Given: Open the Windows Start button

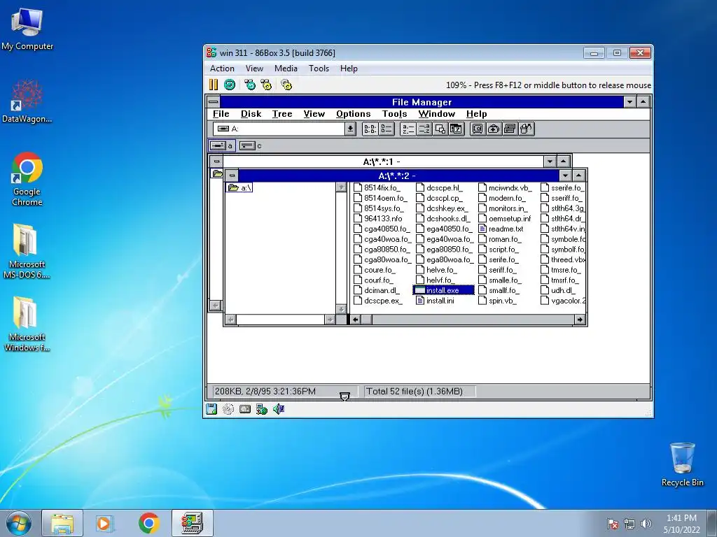Looking at the screenshot, I should click(19, 523).
